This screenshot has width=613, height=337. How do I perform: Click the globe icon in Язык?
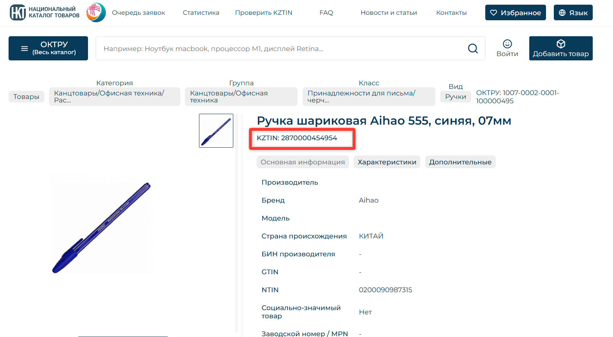pyautogui.click(x=562, y=13)
